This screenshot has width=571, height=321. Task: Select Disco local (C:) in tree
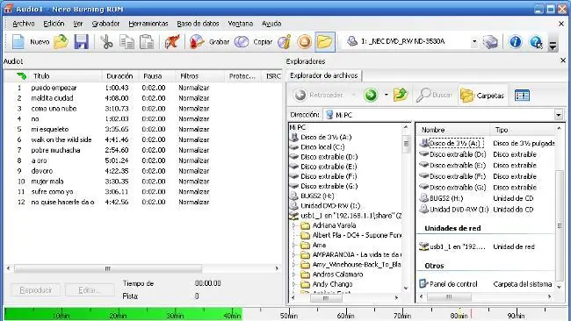pyautogui.click(x=322, y=147)
